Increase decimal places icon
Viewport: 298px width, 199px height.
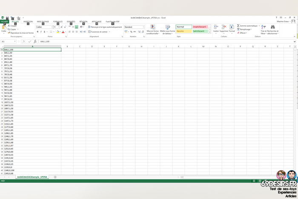(139, 32)
